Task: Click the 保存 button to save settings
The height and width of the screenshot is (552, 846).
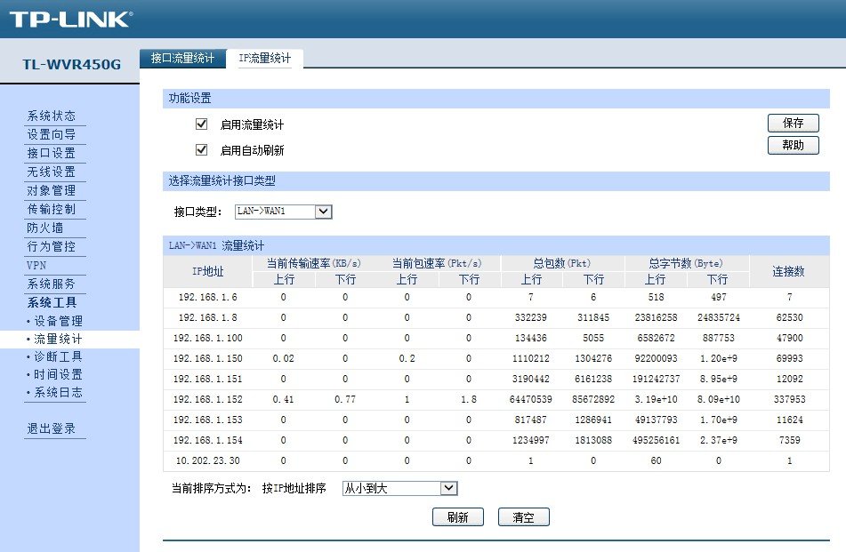Action: point(793,123)
